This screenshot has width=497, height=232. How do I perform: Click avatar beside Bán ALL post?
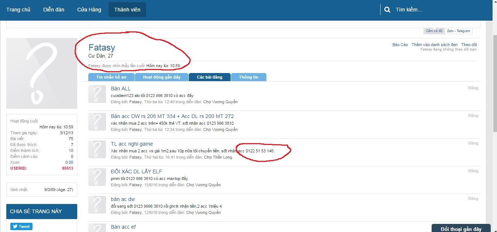(97, 94)
